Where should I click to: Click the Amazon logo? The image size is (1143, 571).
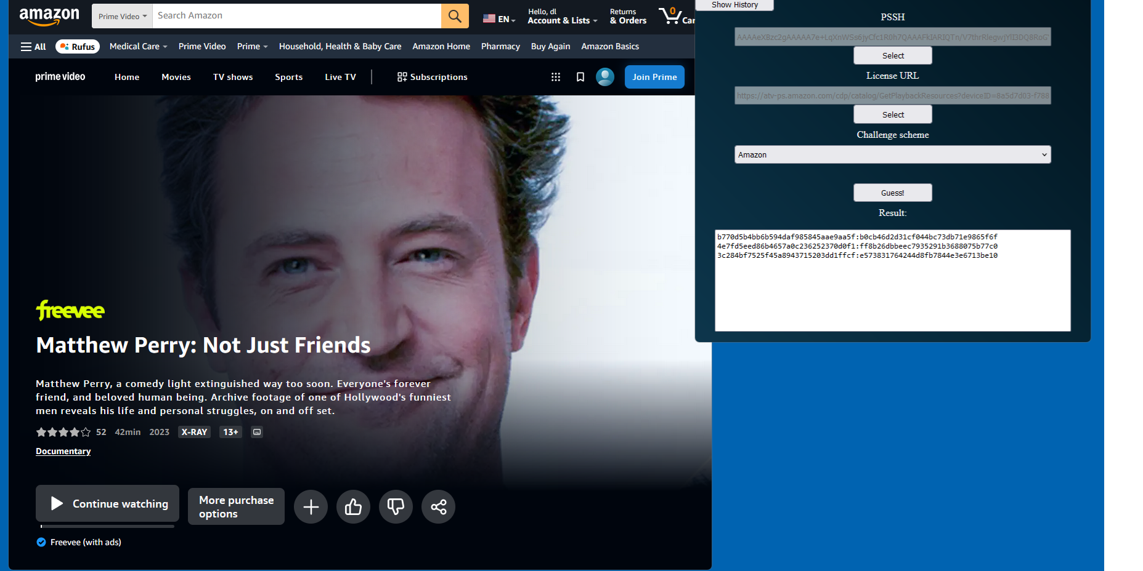click(49, 16)
